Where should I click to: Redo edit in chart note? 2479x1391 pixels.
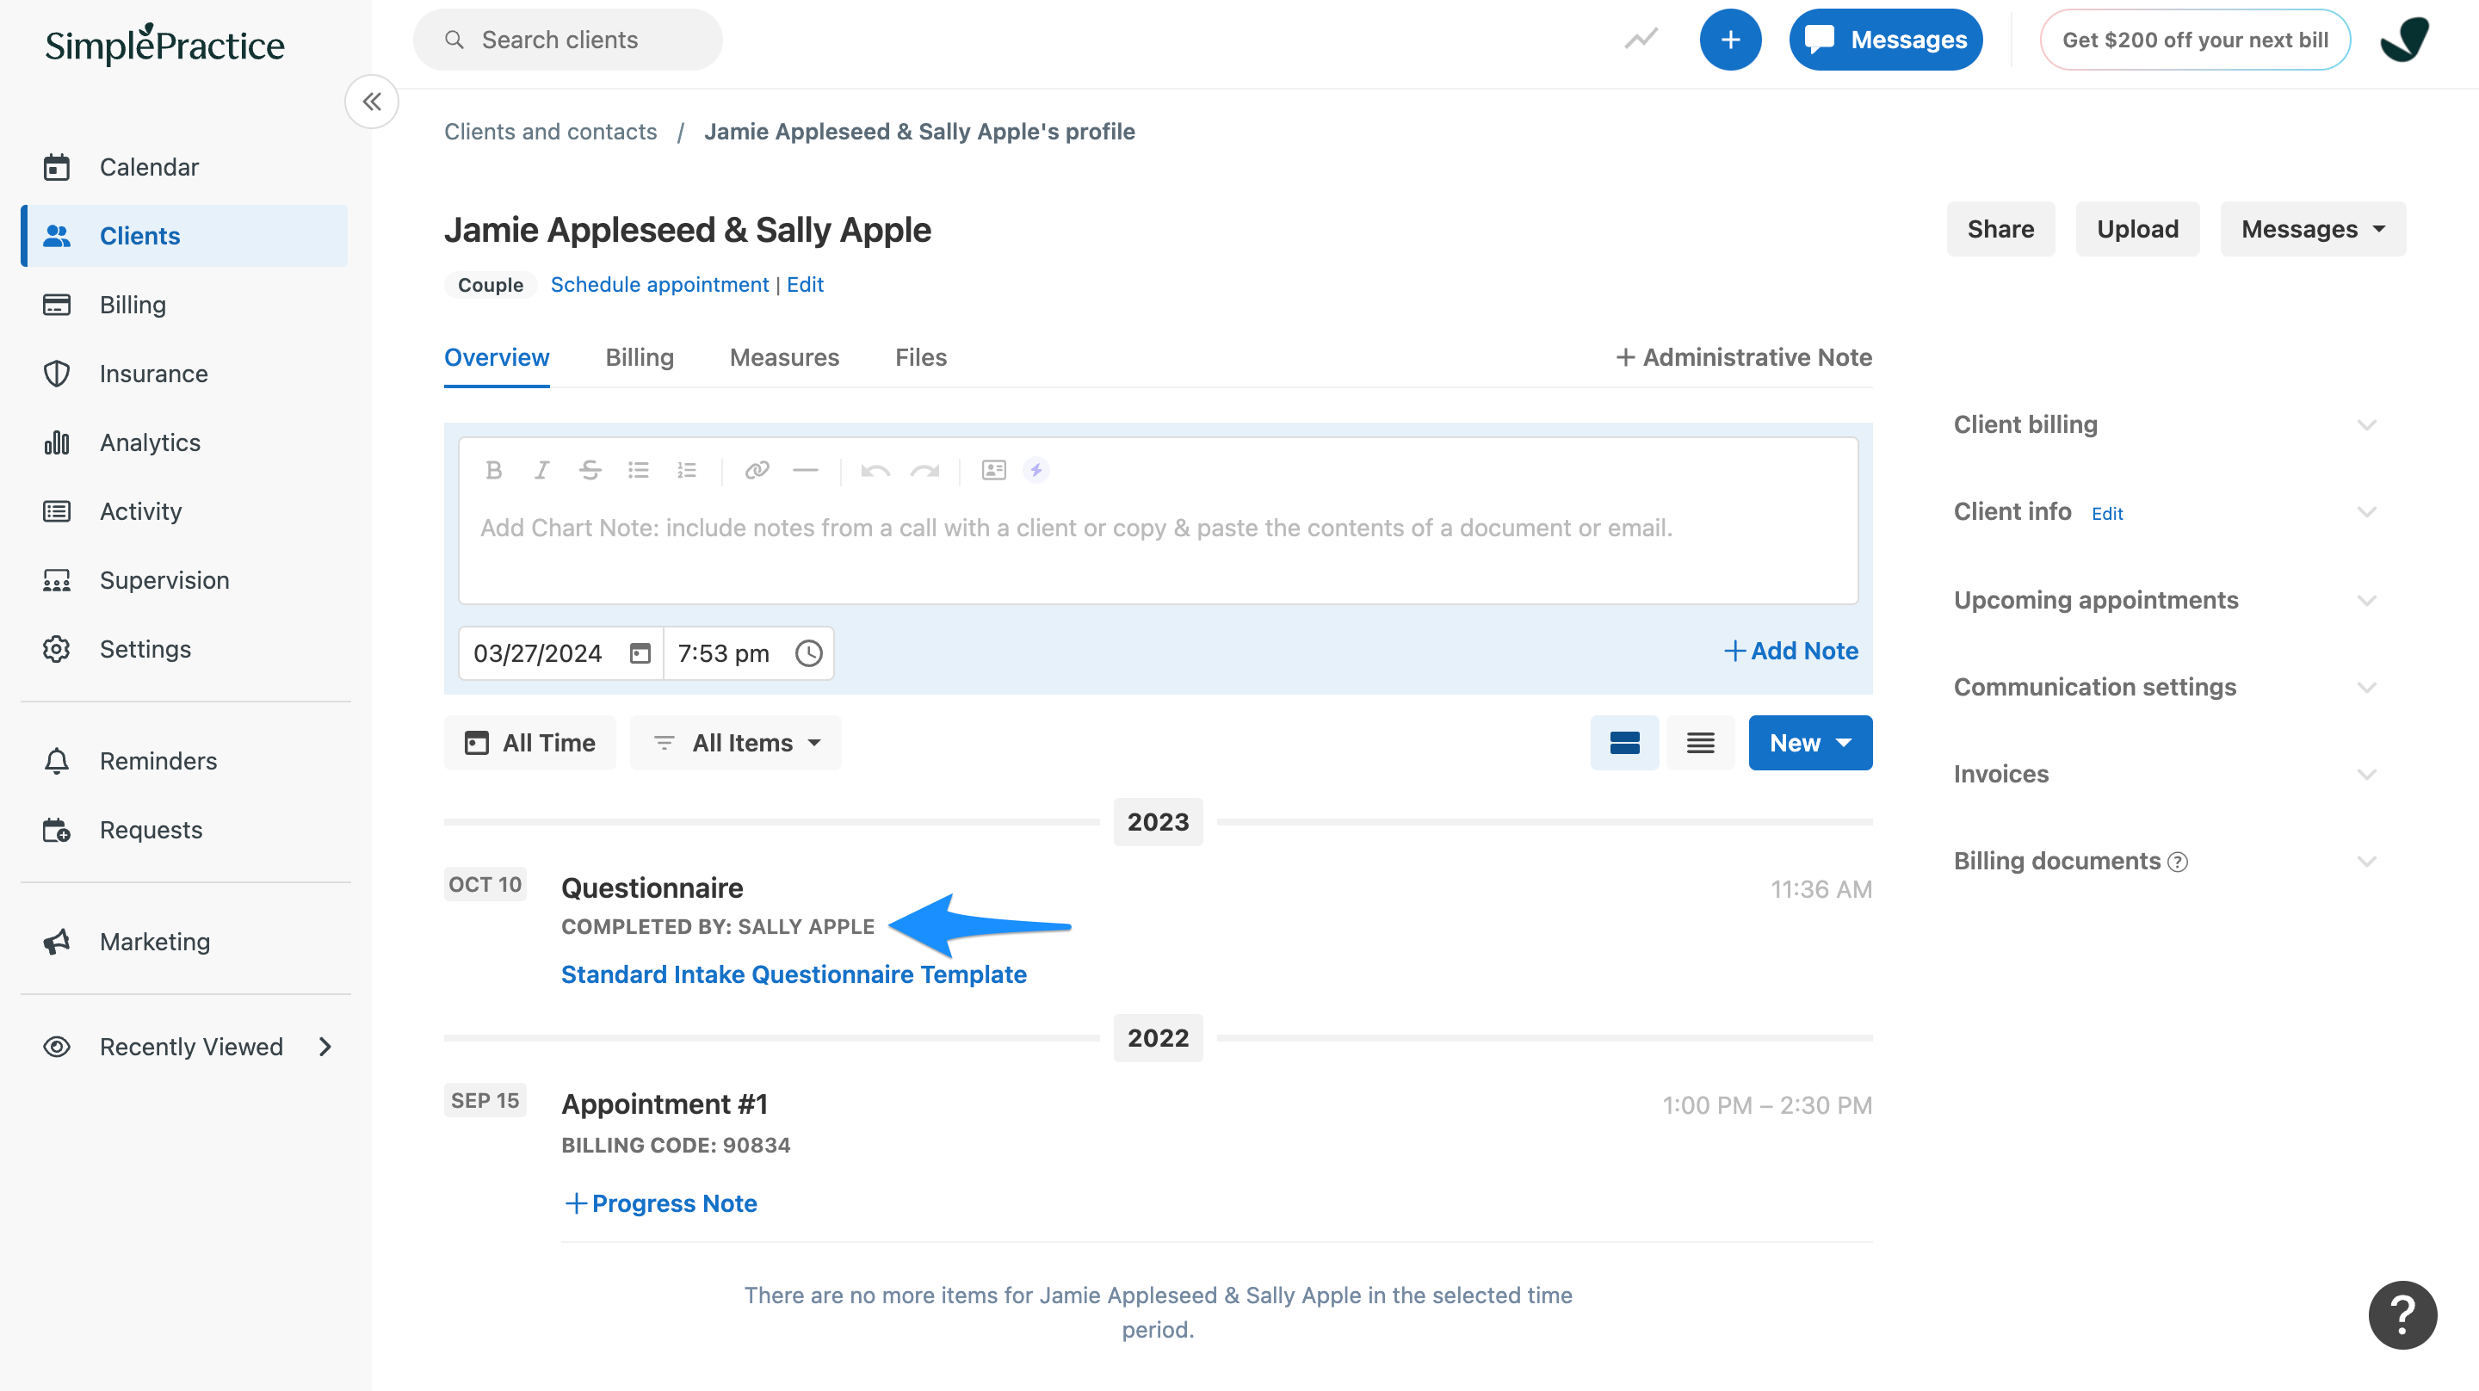[924, 470]
